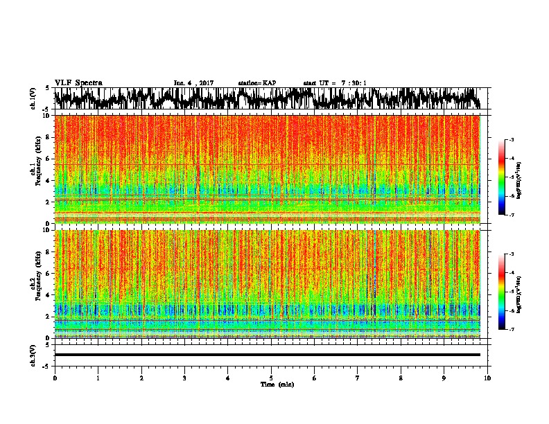This screenshot has height=424, width=549.
Task: Click the time axis tick label "2"
Action: tap(141, 378)
